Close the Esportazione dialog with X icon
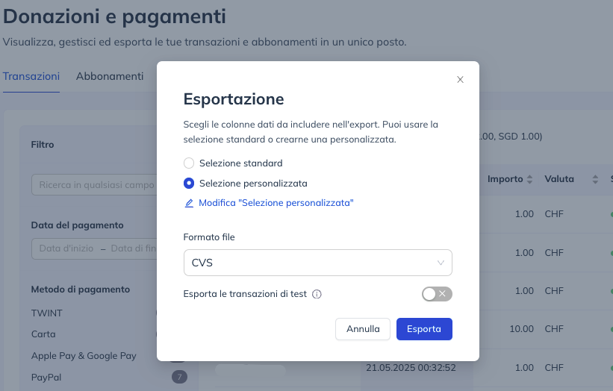Screen dimensions: 613x391 point(460,80)
